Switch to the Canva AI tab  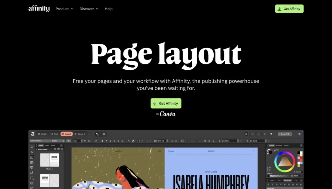(x=80, y=134)
